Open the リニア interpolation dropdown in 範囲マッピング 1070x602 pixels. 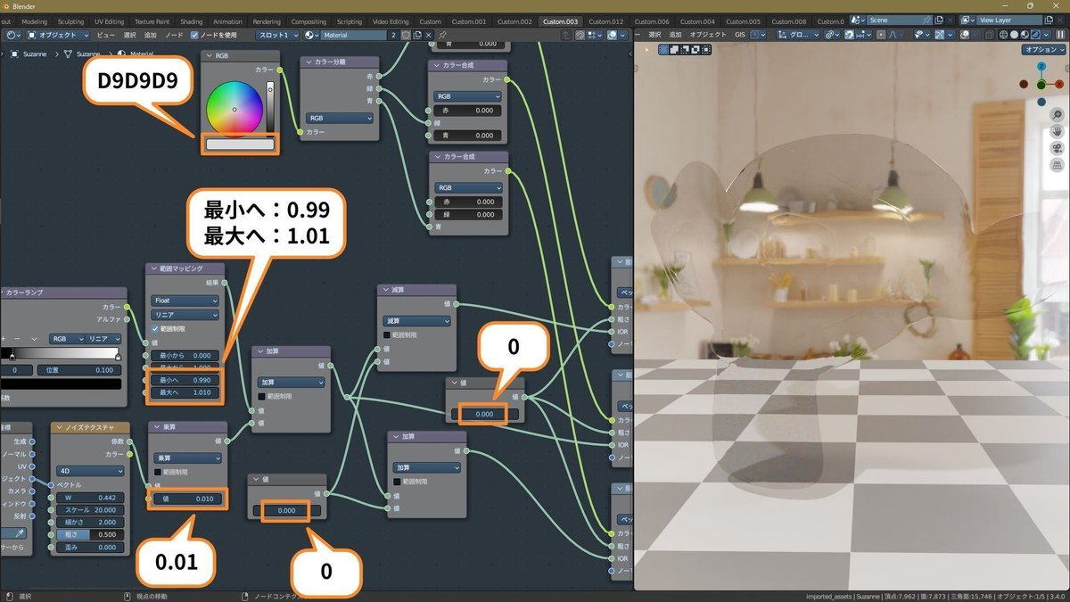[x=185, y=315]
